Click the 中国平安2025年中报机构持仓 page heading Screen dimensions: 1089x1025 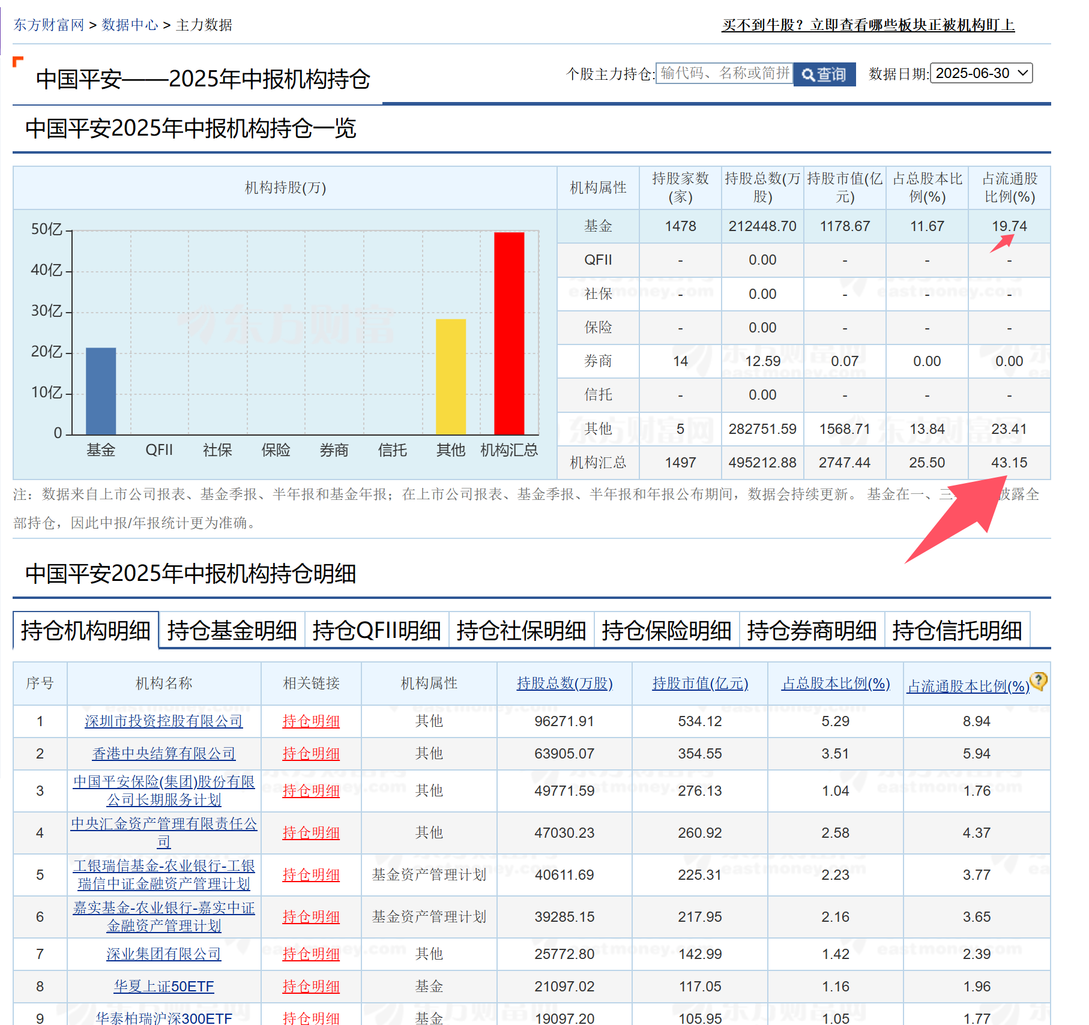pos(203,79)
